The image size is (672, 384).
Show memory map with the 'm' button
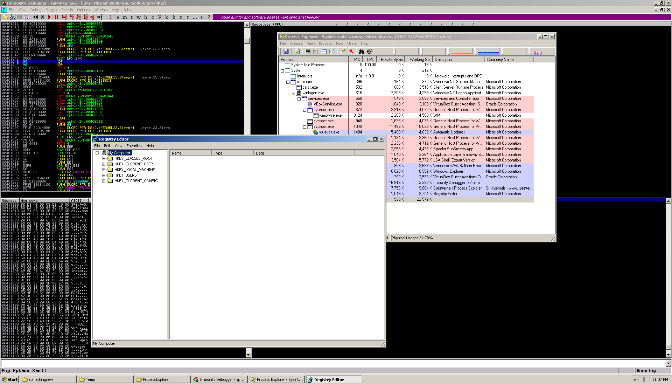click(125, 17)
